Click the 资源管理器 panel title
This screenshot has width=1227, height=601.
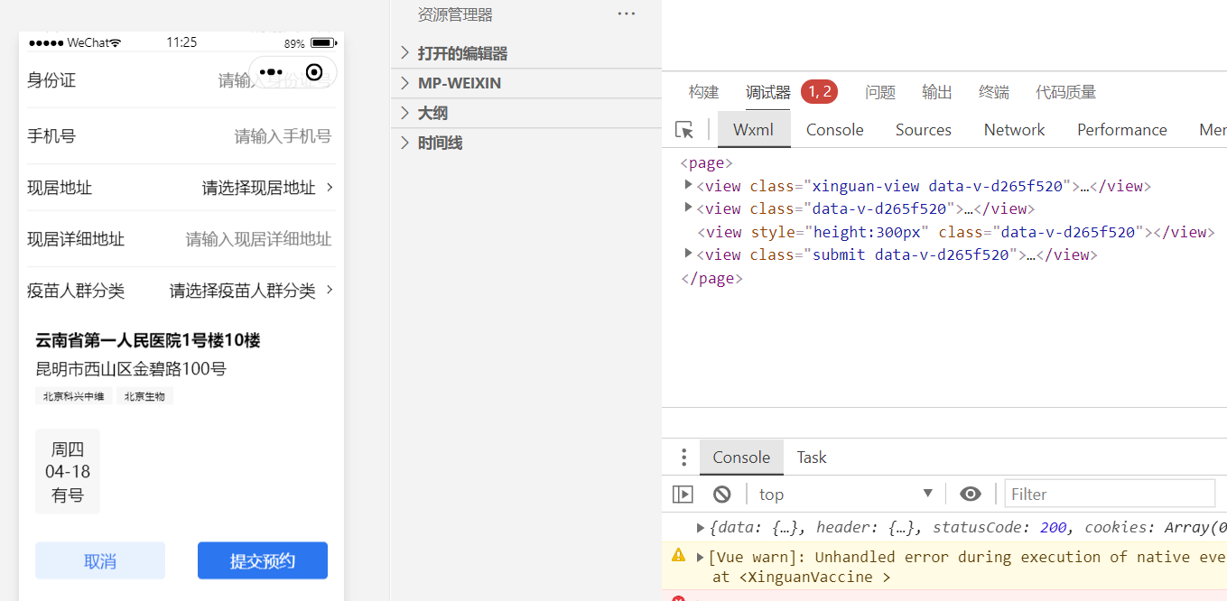point(455,14)
